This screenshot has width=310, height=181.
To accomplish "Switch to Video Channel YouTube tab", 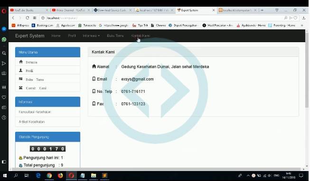I will [71, 10].
